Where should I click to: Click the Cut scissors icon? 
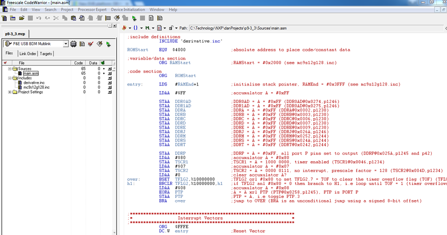(x=56, y=18)
